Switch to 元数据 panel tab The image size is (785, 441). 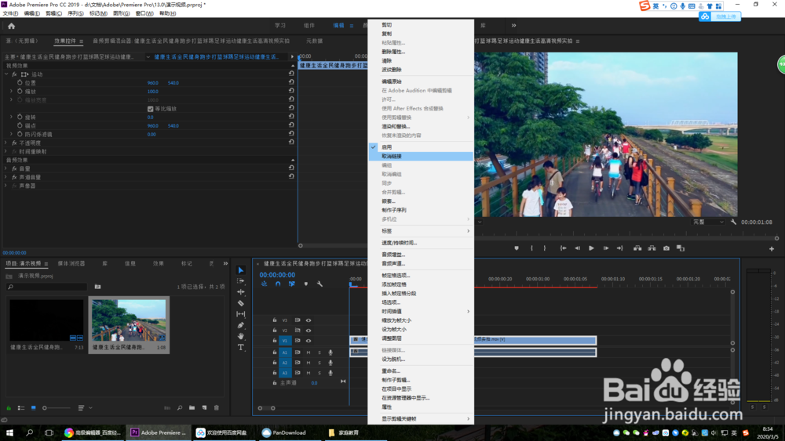315,41
